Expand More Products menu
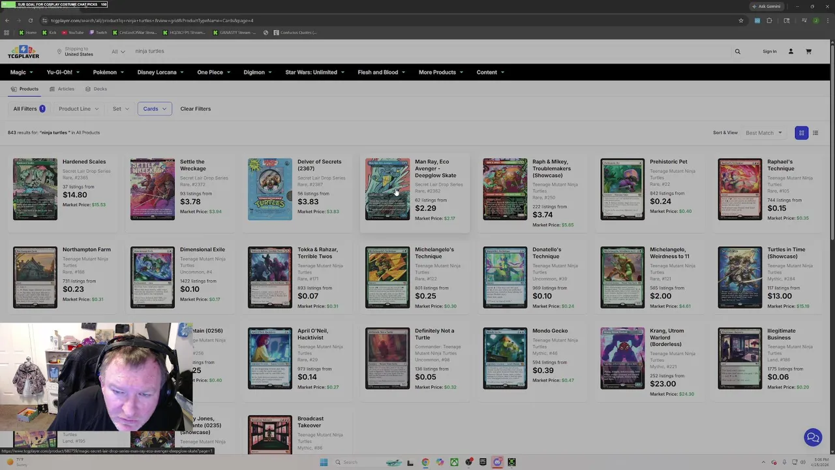This screenshot has width=835, height=470. click(441, 72)
